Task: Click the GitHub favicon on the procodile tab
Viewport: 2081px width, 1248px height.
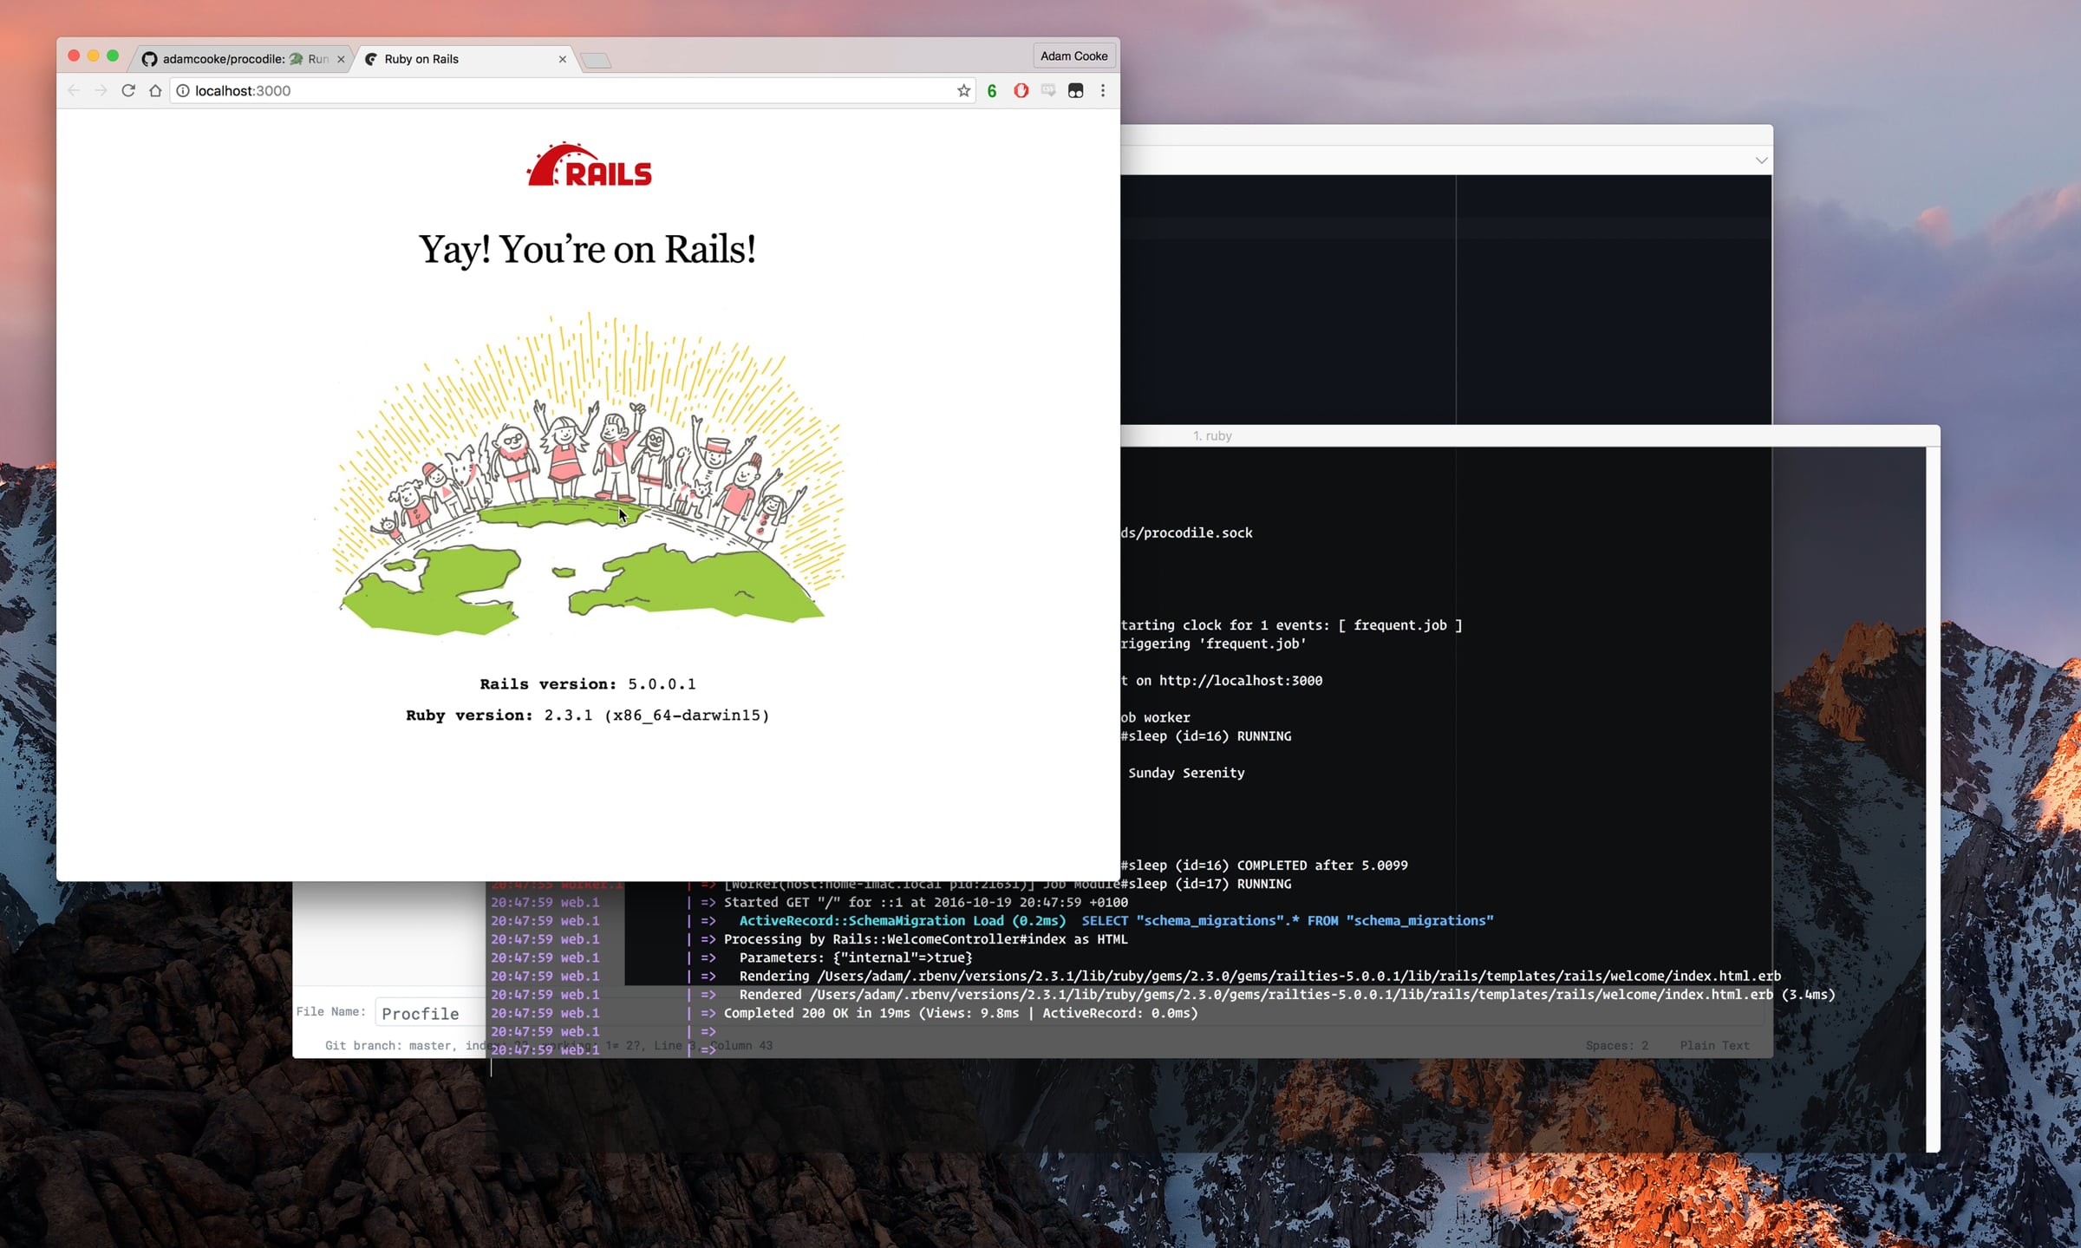Action: [x=149, y=59]
